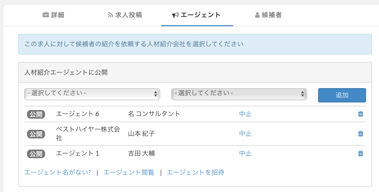Click trash icon for ベストハイヤー株式会社
This screenshot has width=379, height=192.
click(x=360, y=134)
